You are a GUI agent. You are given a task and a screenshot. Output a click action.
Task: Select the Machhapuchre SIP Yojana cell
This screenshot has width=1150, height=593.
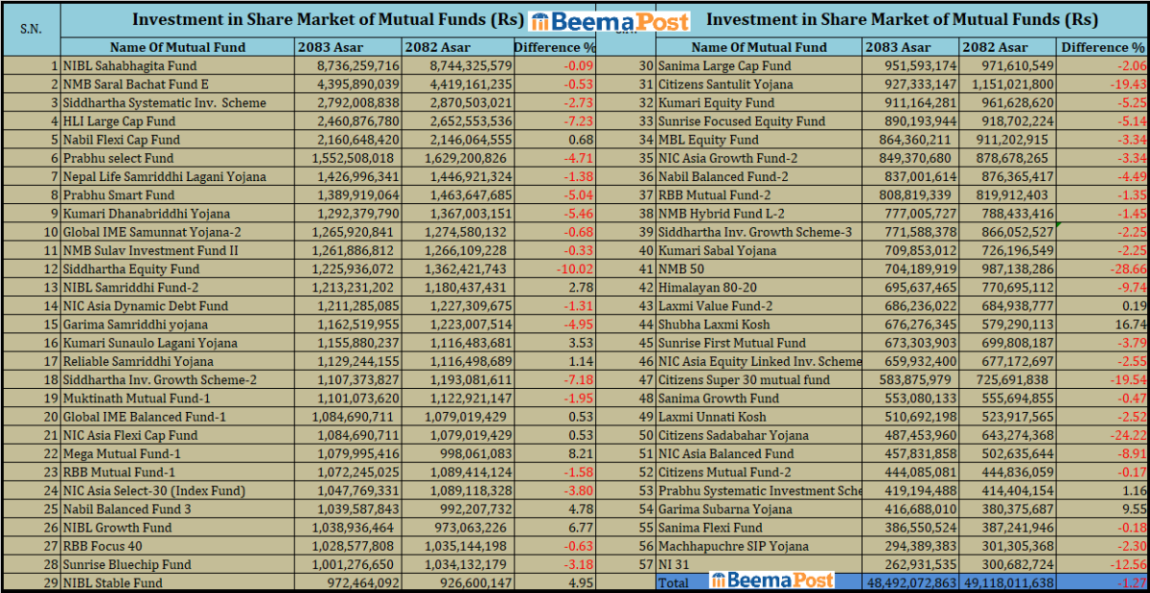pyautogui.click(x=758, y=545)
